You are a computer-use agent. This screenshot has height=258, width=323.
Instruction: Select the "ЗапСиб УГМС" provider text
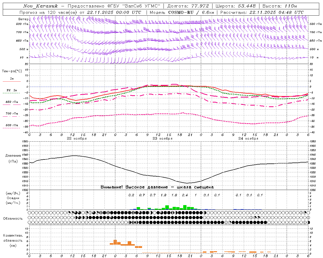tap(141, 6)
